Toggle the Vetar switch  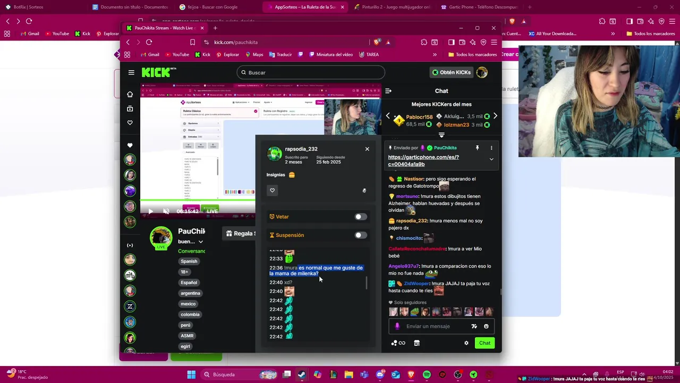click(x=361, y=217)
